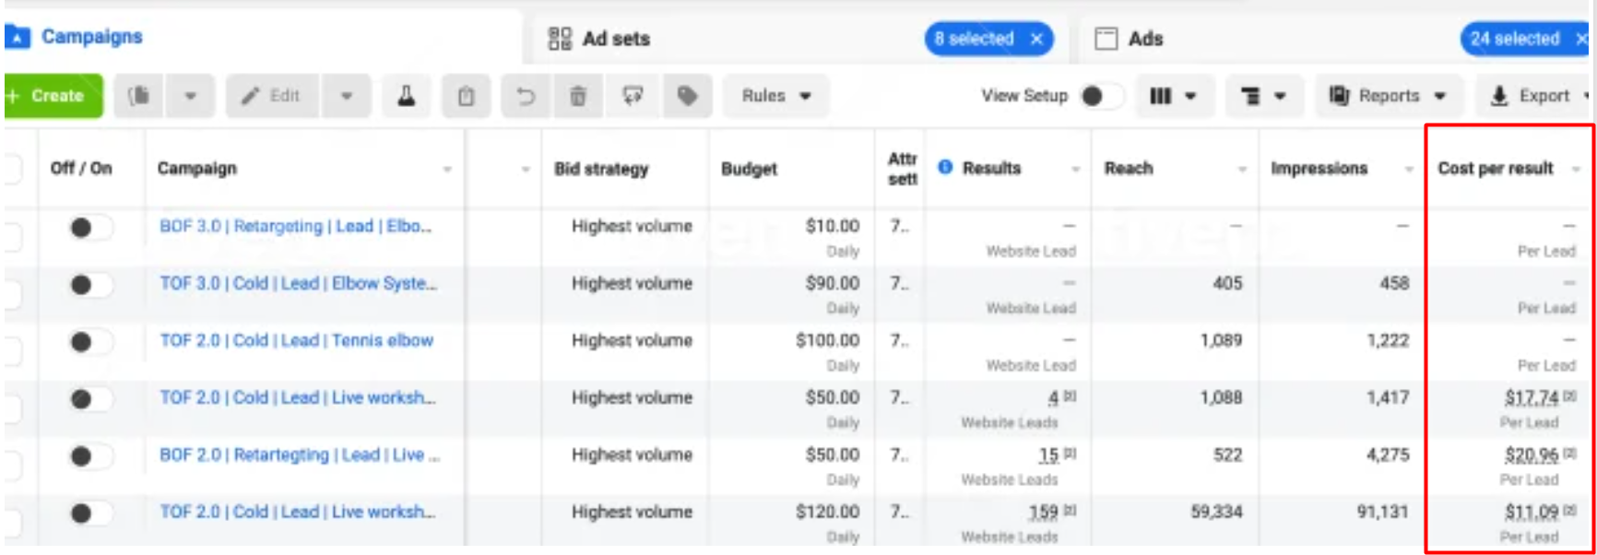Viewport: 1597px width, 555px height.
Task: Open the A/B test flask icon
Action: 406,96
